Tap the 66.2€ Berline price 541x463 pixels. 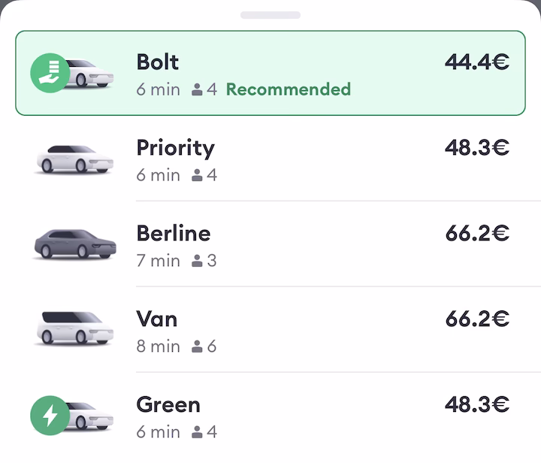(476, 233)
